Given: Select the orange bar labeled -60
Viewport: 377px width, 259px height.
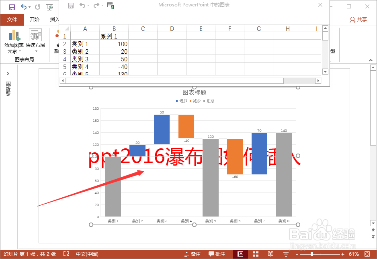Looking at the screenshot, I should pyautogui.click(x=235, y=156).
